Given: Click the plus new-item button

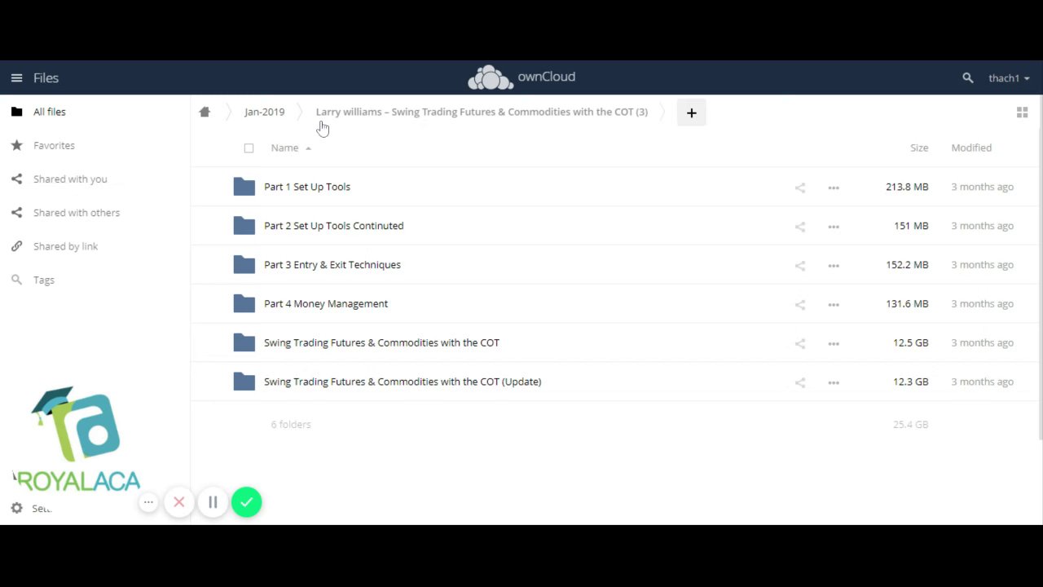Looking at the screenshot, I should point(691,113).
